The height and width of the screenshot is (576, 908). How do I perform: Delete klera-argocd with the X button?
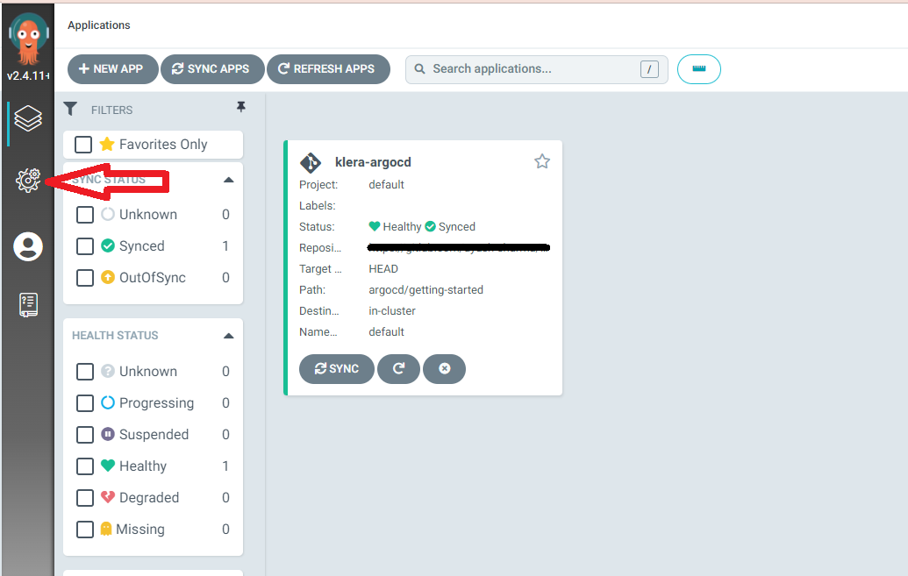[x=444, y=369]
